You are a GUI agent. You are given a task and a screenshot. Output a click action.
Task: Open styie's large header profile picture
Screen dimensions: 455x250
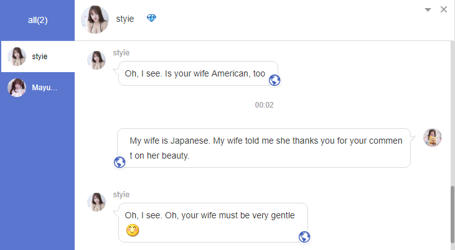coord(95,19)
